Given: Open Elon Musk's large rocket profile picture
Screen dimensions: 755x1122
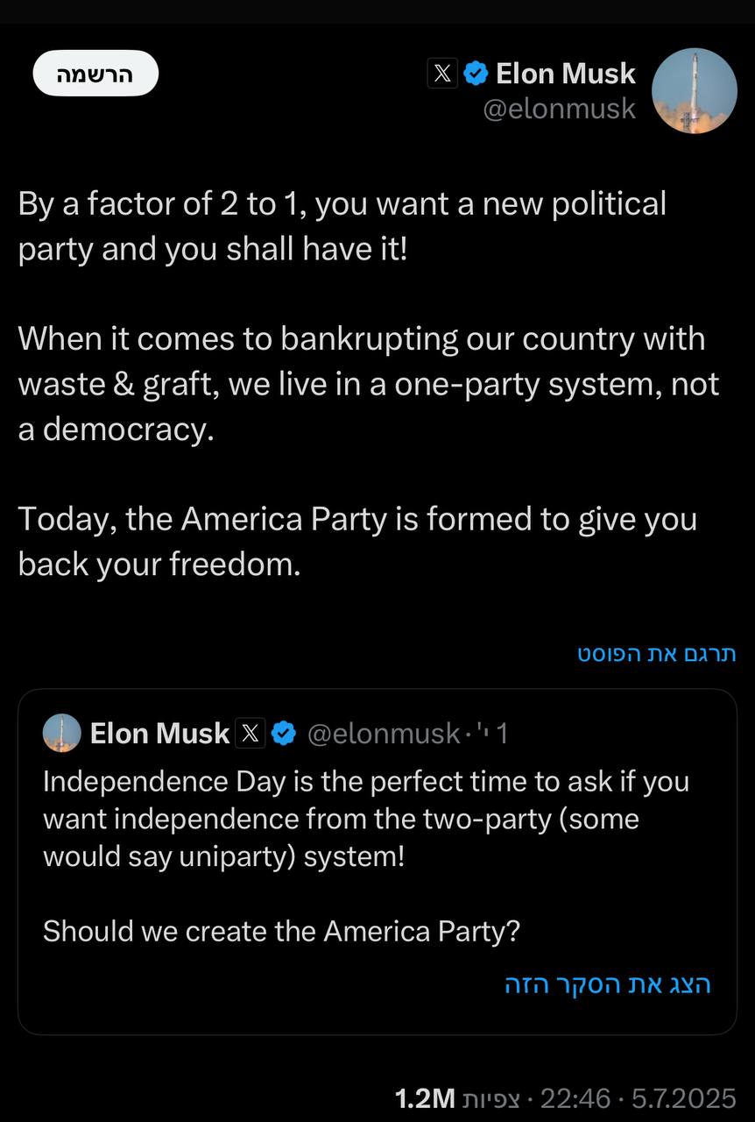Looking at the screenshot, I should (695, 90).
